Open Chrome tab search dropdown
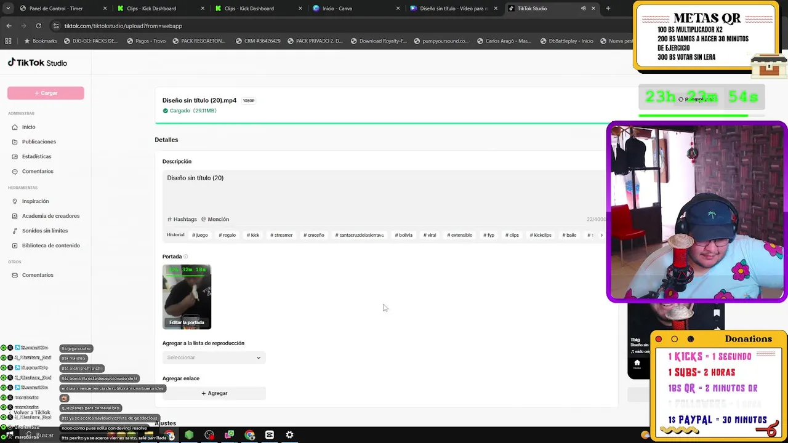The image size is (788, 443). [9, 9]
